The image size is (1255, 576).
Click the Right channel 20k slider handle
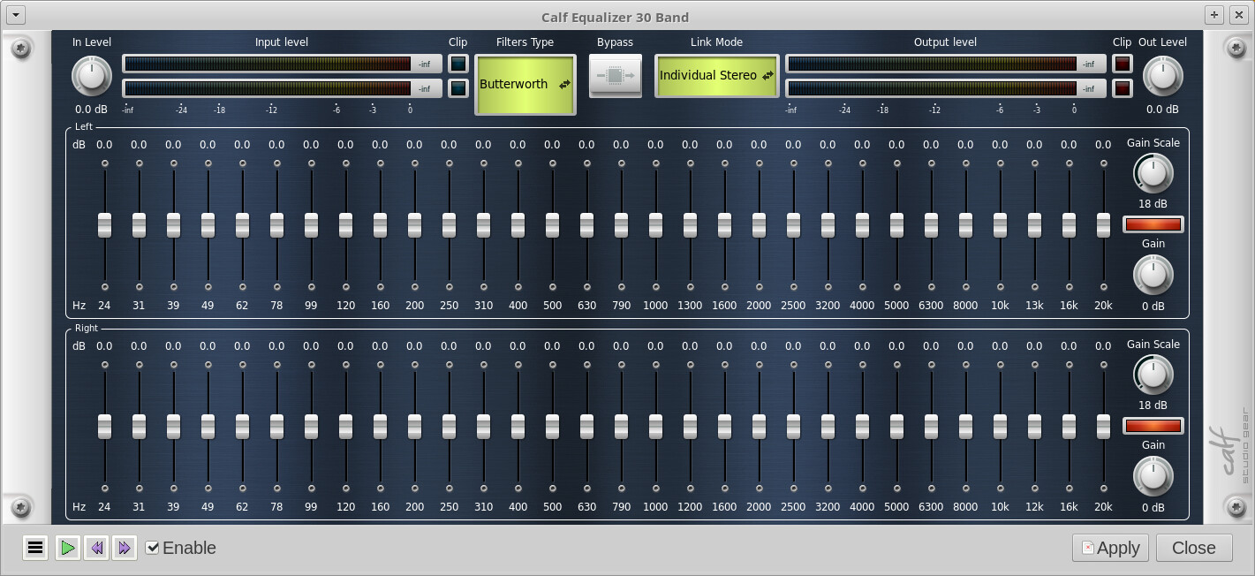coord(1103,427)
